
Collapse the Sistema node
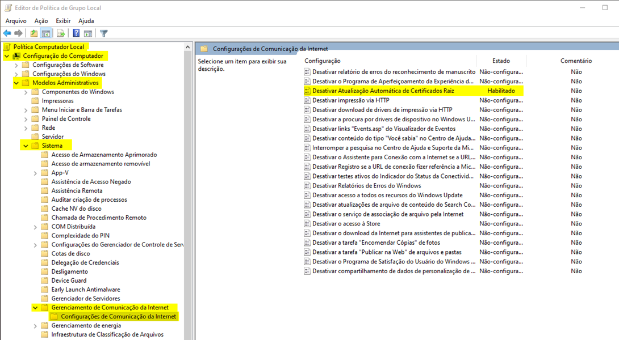[x=26, y=146]
